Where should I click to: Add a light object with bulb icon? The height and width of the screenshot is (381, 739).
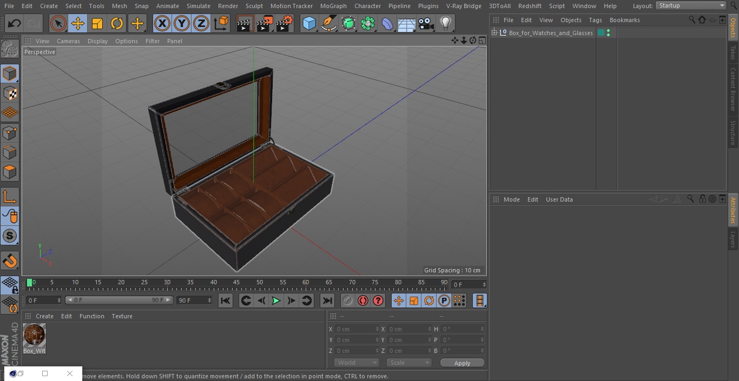pyautogui.click(x=445, y=24)
